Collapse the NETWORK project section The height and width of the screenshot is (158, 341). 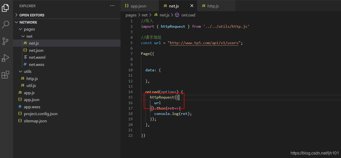[67, 22]
